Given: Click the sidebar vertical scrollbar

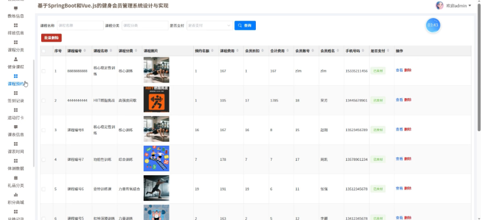Looking at the screenshot, I should (x=34, y=113).
